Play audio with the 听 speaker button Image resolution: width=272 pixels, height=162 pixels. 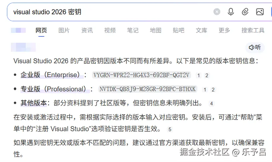click(255, 47)
